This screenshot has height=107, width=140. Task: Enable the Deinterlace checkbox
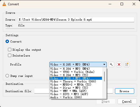(x=9, y=55)
